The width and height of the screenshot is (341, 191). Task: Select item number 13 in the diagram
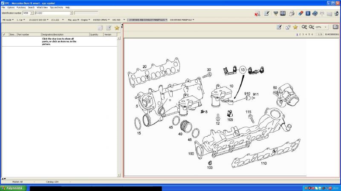[x=243, y=70]
